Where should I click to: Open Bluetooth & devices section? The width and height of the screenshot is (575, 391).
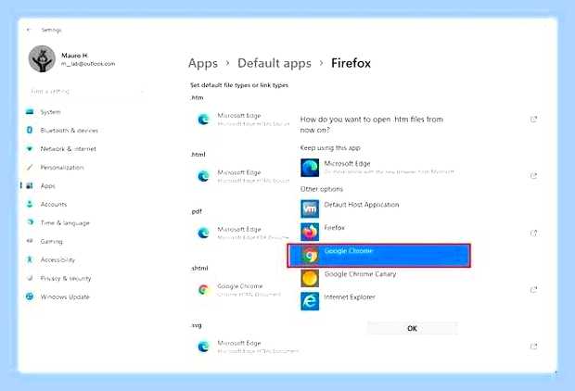(x=69, y=131)
